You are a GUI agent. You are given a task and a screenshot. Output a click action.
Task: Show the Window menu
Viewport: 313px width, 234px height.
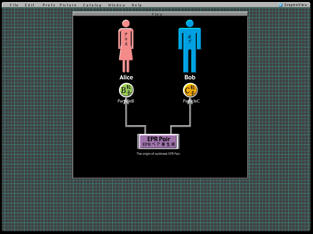[x=117, y=5]
